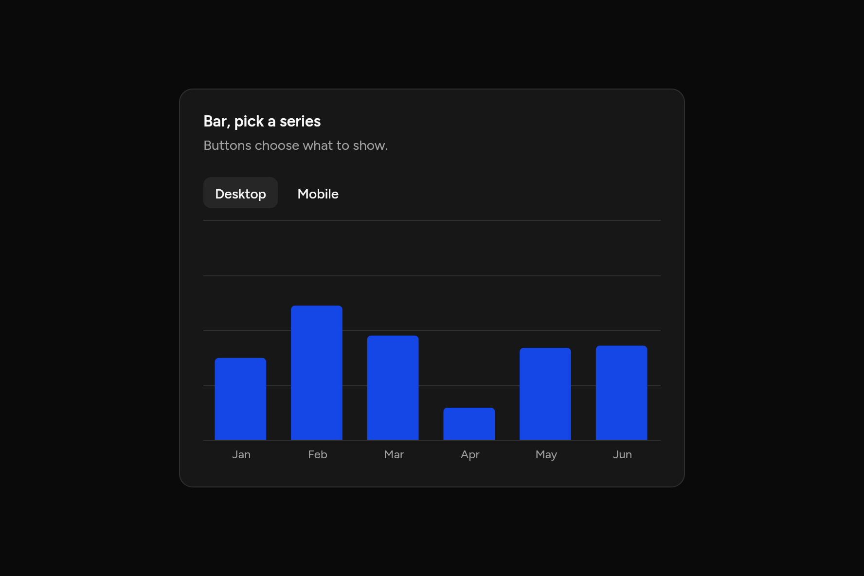Select the Jun bar
This screenshot has width=864, height=576.
click(x=621, y=393)
